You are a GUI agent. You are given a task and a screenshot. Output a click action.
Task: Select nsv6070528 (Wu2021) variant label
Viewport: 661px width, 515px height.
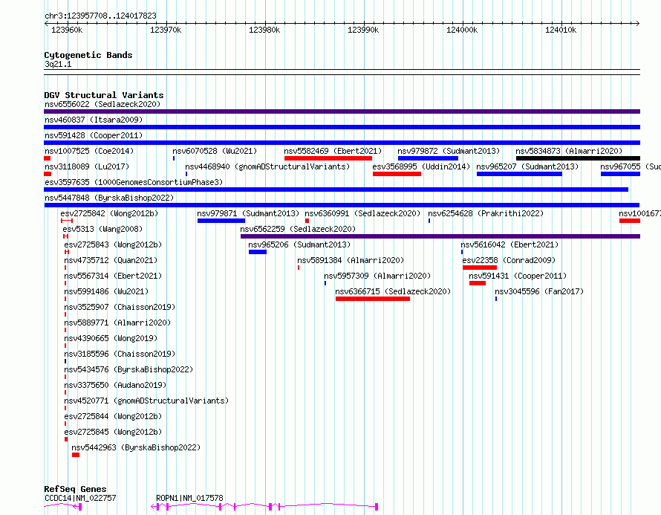click(215, 151)
